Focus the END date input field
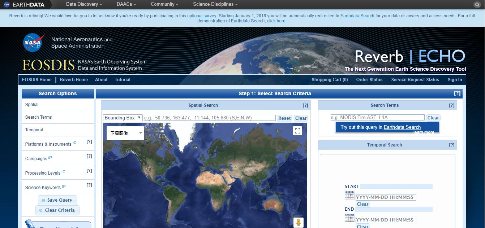The height and width of the screenshot is (228, 485). [386, 220]
